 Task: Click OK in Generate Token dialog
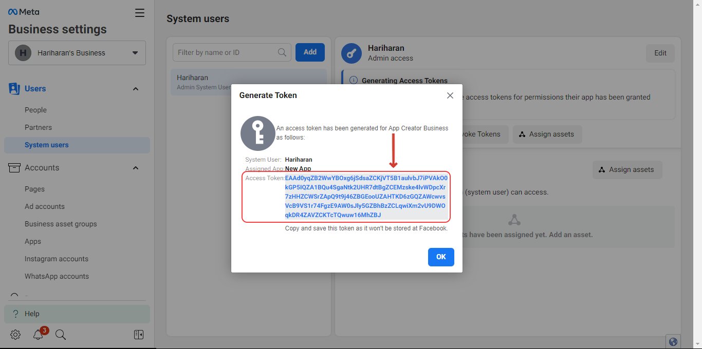[441, 257]
